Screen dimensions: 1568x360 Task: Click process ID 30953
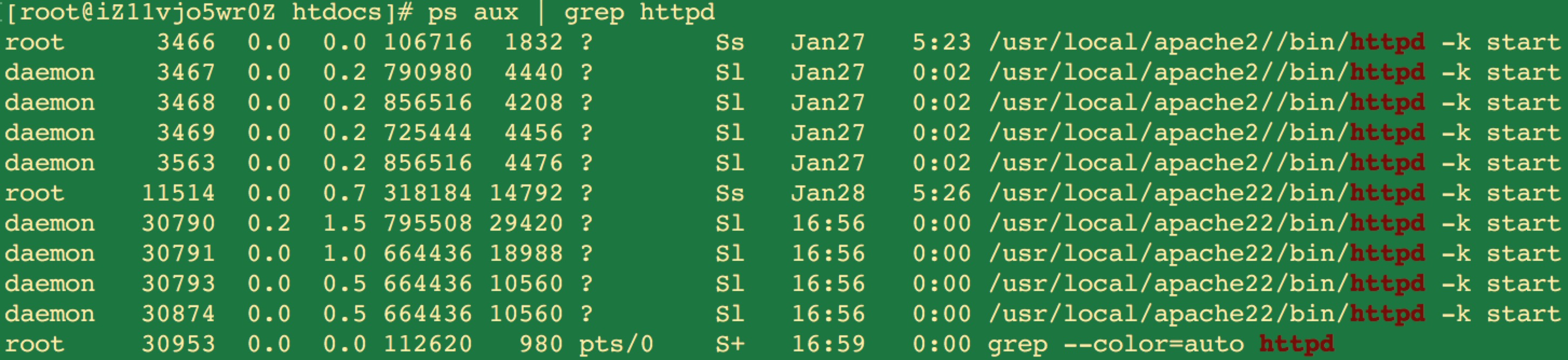click(178, 344)
